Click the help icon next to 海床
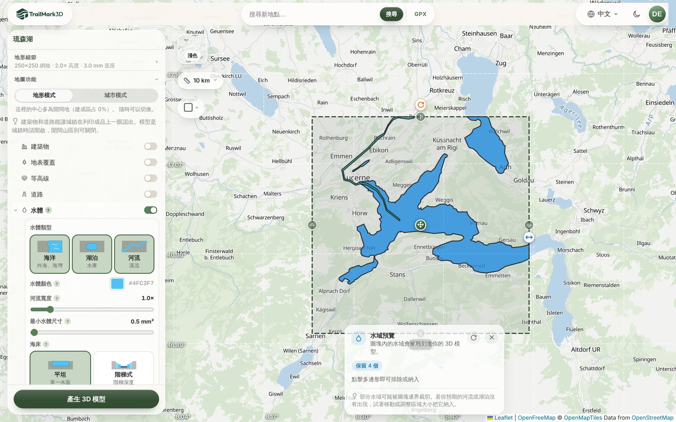The height and width of the screenshot is (422, 676). 46,344
